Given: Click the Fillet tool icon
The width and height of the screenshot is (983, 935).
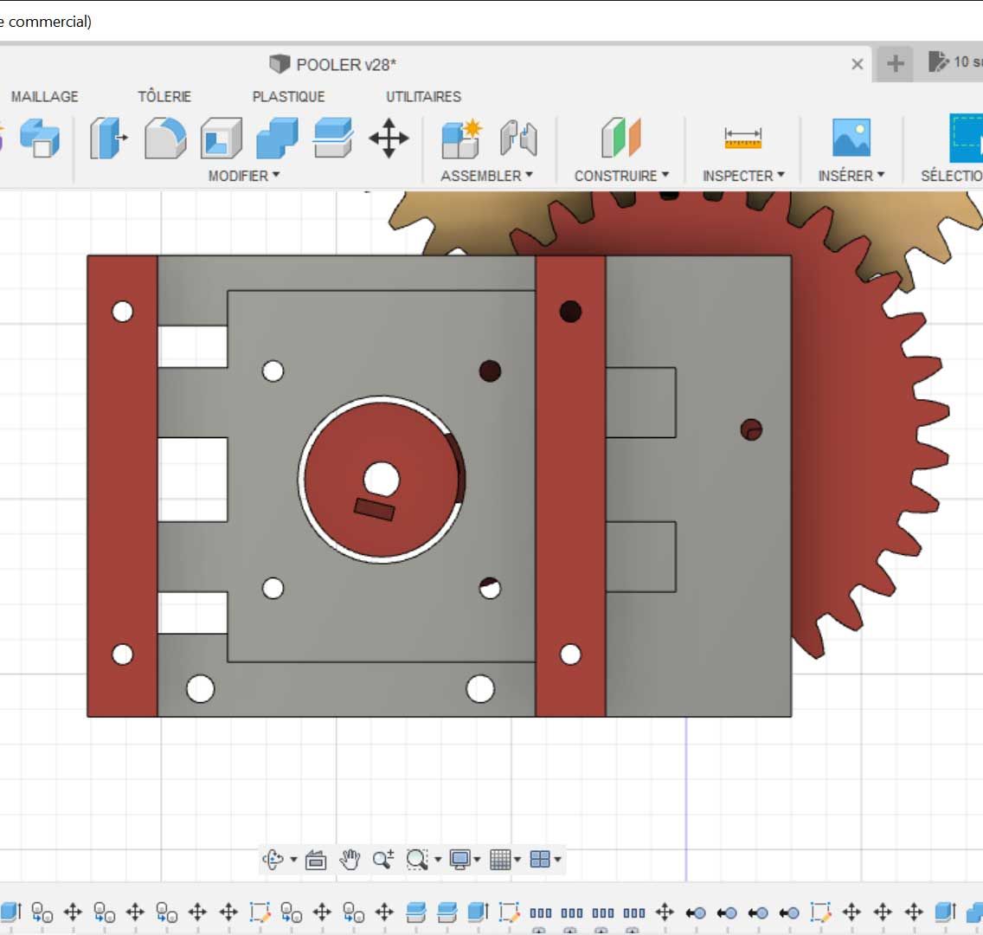Looking at the screenshot, I should tap(164, 139).
